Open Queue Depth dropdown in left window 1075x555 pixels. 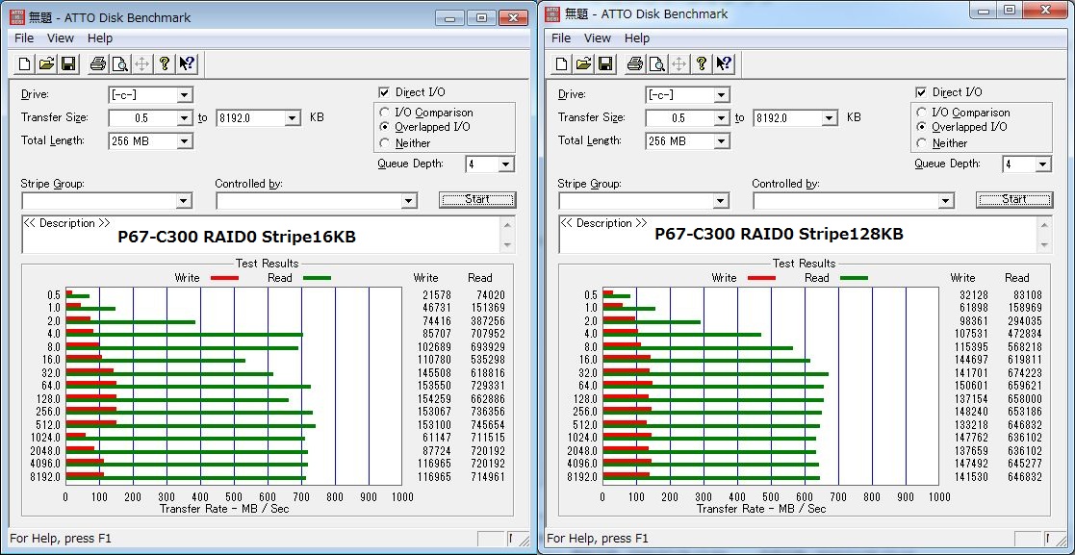coord(506,164)
